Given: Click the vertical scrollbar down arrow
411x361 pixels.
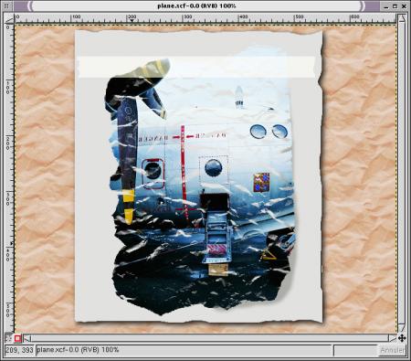Looking at the screenshot, I should click(x=402, y=328).
